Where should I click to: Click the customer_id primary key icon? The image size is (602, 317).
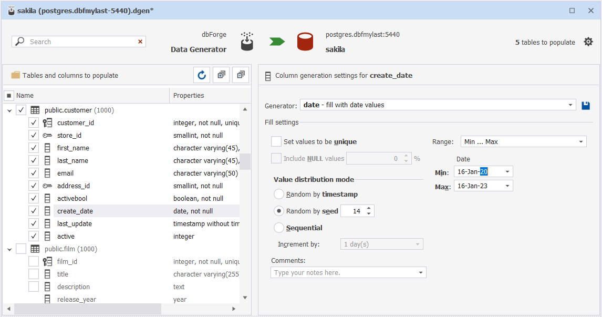pyautogui.click(x=47, y=123)
